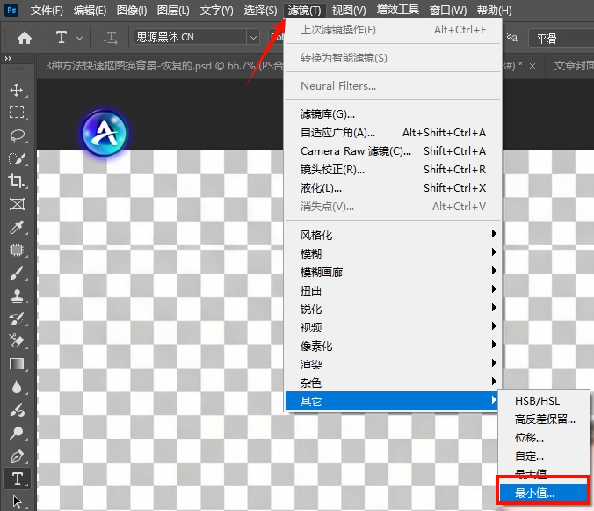Select the Crop tool

tap(17, 181)
